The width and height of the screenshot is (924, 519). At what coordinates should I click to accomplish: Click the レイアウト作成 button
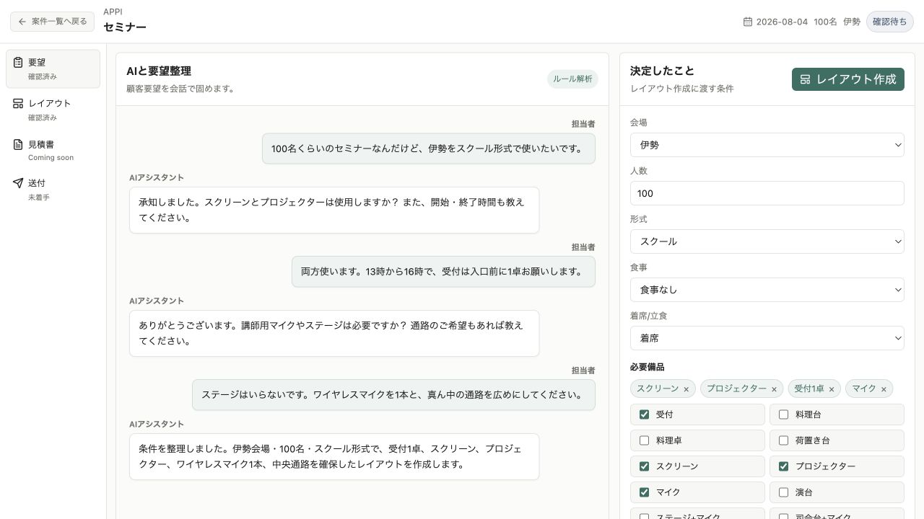[848, 79]
